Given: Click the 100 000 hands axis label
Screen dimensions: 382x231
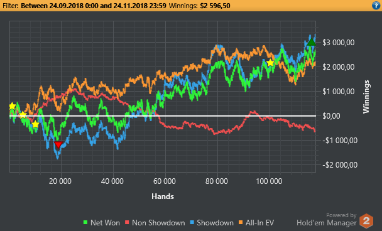Looking at the screenshot, I should (269, 181).
